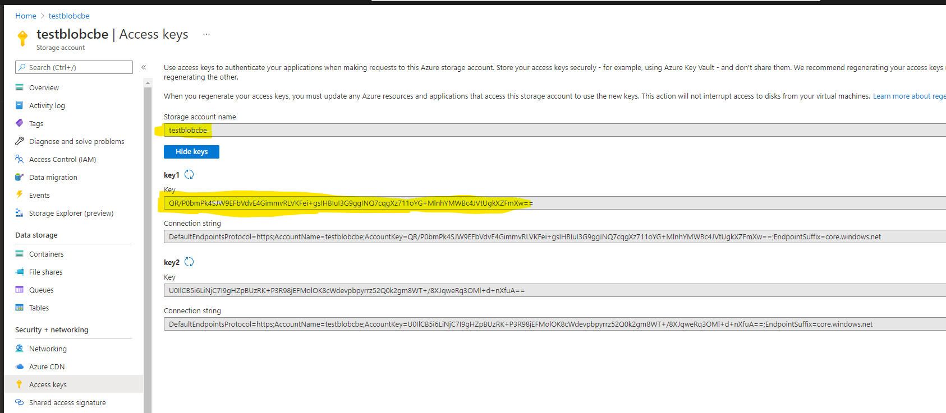Open the ellipsis more options menu
946x413 pixels.
(x=206, y=34)
